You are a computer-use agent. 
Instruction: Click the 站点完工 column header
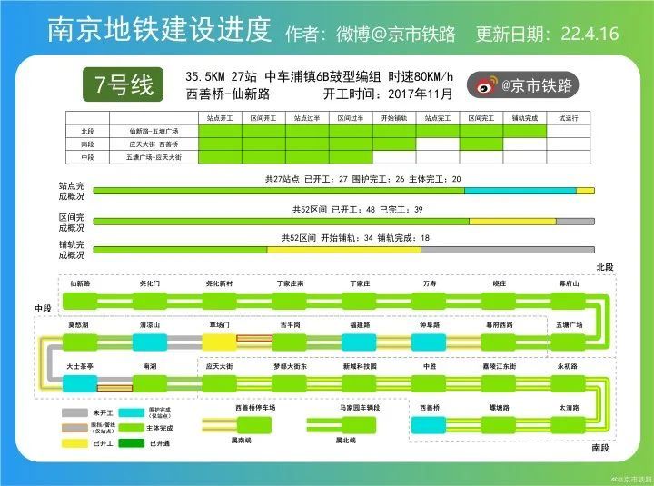point(438,118)
